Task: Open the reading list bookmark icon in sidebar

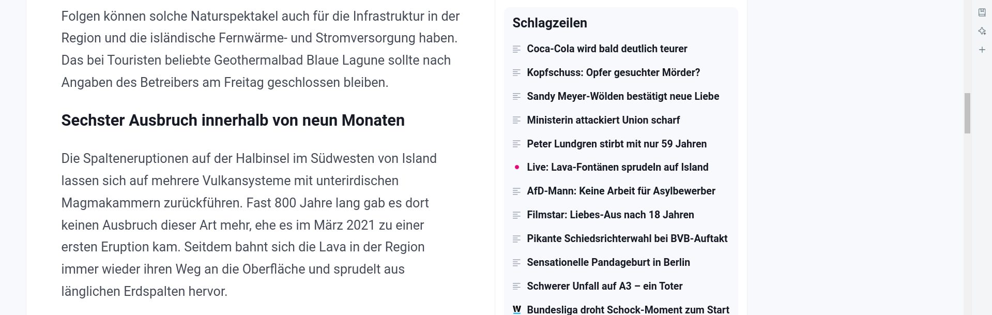Action: point(982,12)
